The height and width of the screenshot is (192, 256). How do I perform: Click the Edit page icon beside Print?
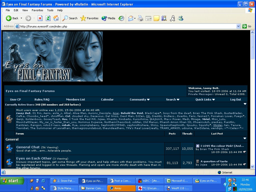148,18
